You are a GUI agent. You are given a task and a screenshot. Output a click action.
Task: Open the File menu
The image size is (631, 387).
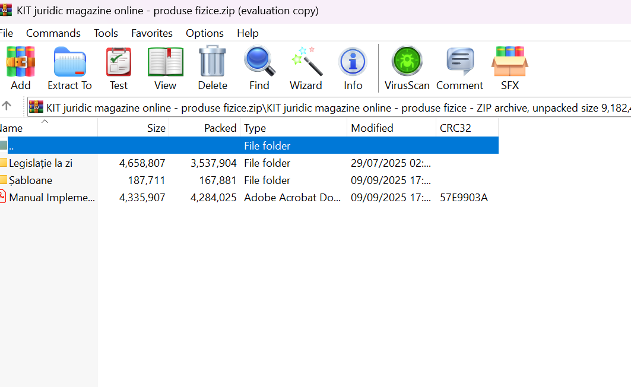pyautogui.click(x=7, y=33)
